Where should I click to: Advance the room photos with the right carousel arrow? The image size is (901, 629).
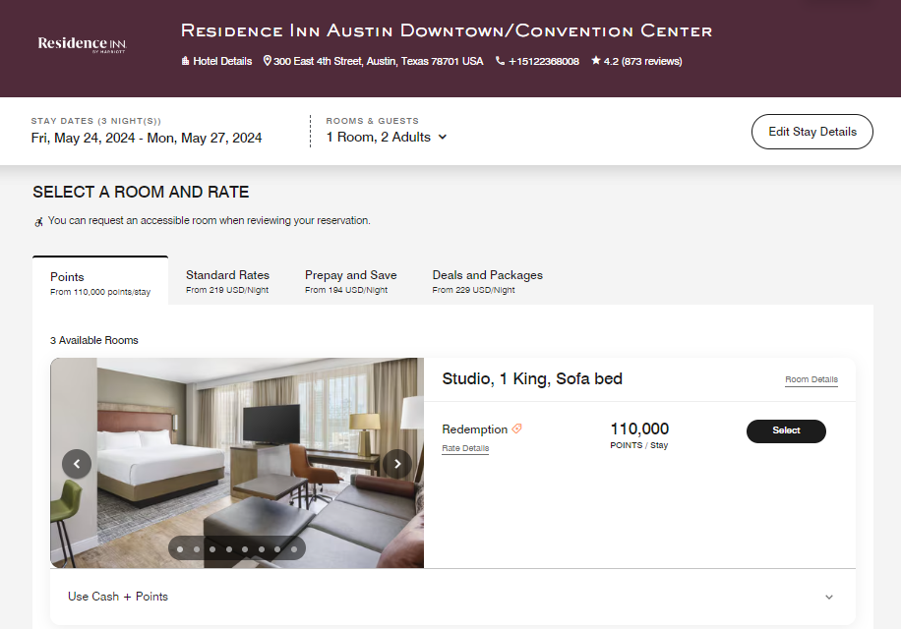click(x=396, y=463)
